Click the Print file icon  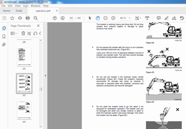28,18
